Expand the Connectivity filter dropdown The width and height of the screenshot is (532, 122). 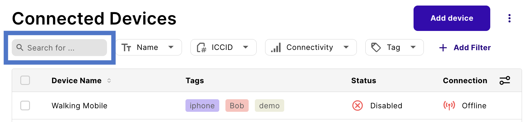point(346,47)
